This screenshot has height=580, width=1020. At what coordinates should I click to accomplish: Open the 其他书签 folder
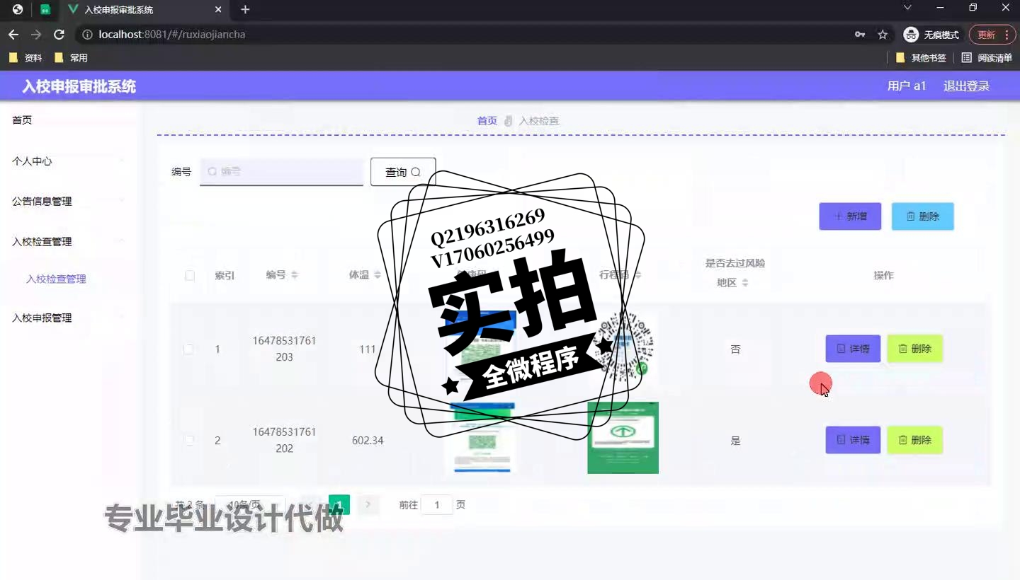coord(921,58)
